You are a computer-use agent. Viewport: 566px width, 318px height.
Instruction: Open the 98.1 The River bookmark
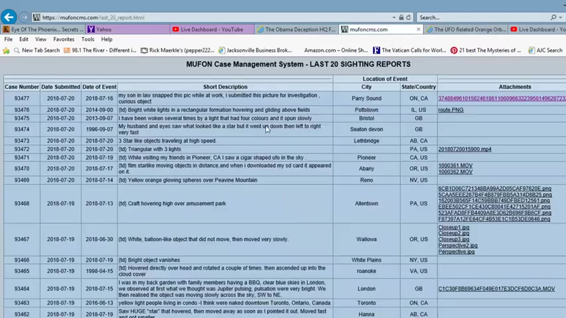(100, 50)
